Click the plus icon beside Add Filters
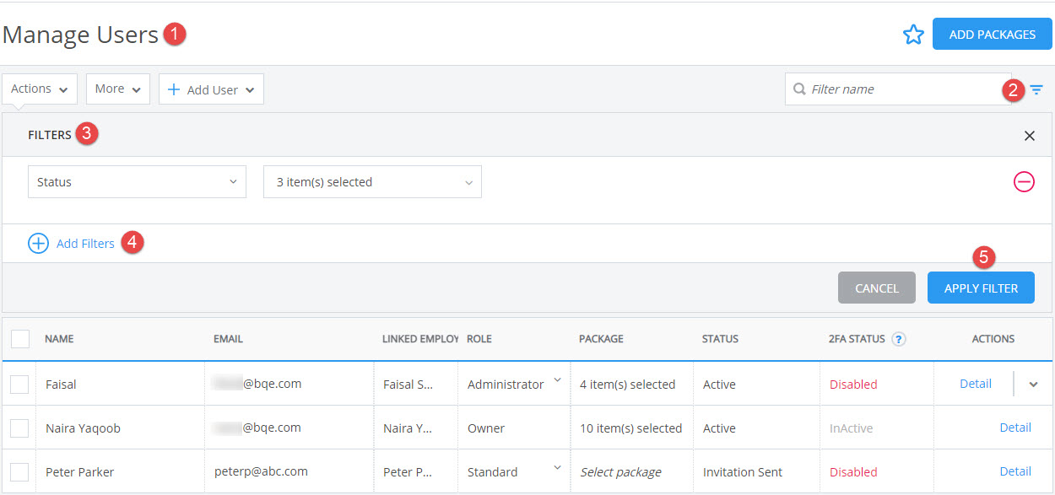 point(38,243)
